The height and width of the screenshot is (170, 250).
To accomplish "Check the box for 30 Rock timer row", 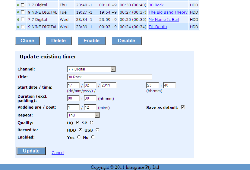I will [23, 5].
